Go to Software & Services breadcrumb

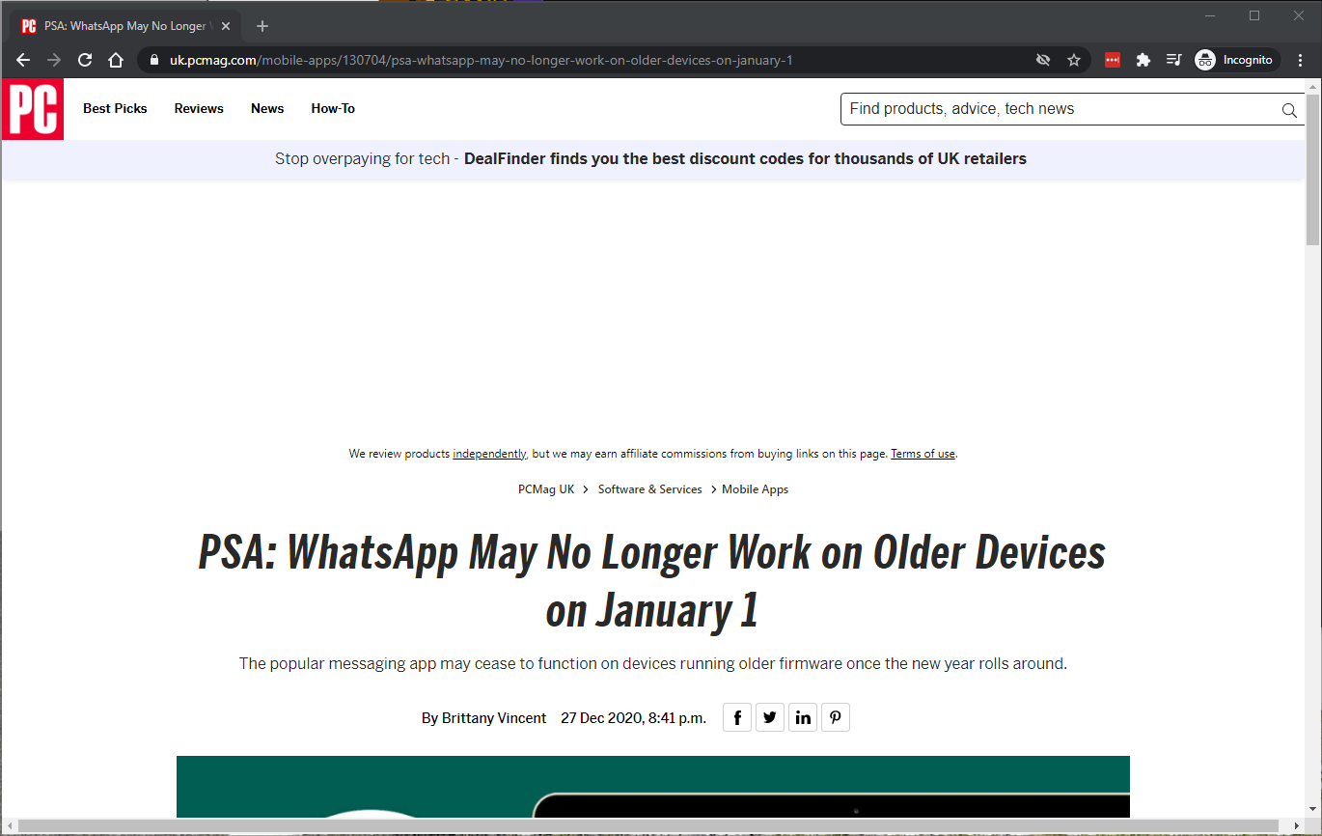[x=649, y=489]
